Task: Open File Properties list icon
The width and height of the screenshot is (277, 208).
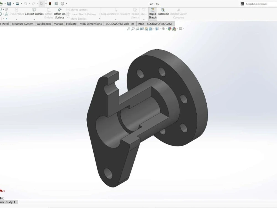Action: (56, 4)
